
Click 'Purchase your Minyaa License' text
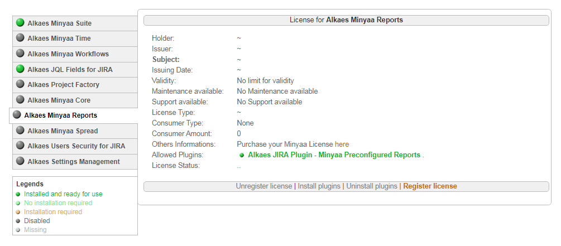click(285, 144)
